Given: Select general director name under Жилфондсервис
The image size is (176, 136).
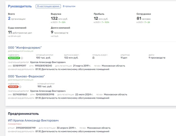Looking at the screenshot, I should click(x=48, y=62).
